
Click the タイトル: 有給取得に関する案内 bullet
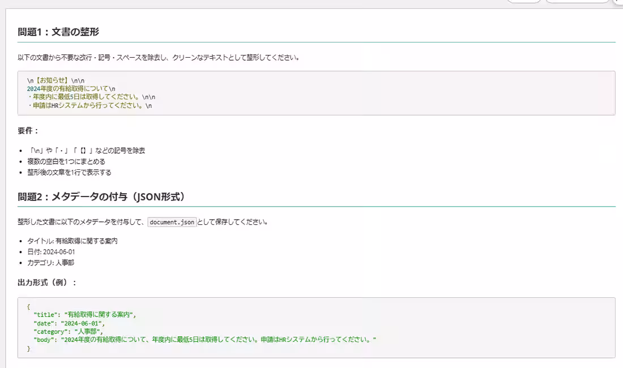tap(72, 241)
